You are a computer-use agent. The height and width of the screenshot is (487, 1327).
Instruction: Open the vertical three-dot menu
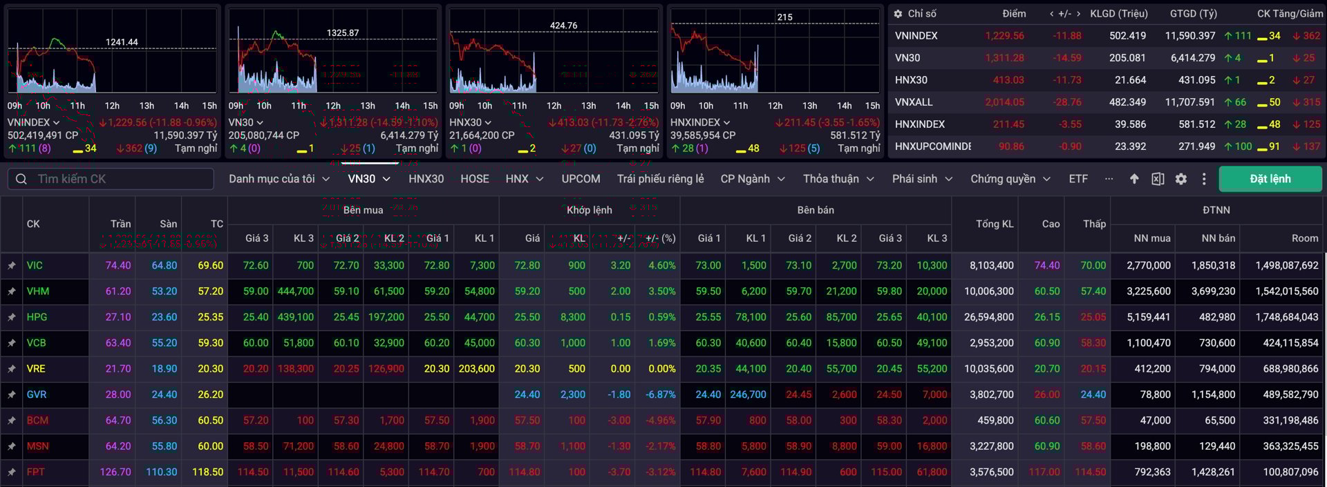(x=1204, y=179)
